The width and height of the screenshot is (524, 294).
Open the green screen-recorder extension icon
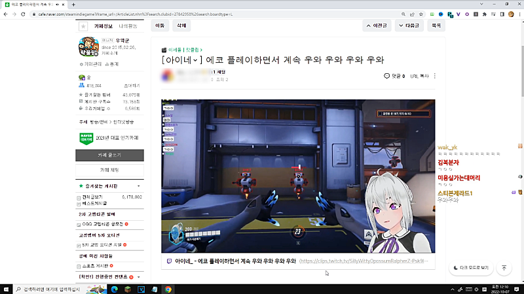(432, 14)
